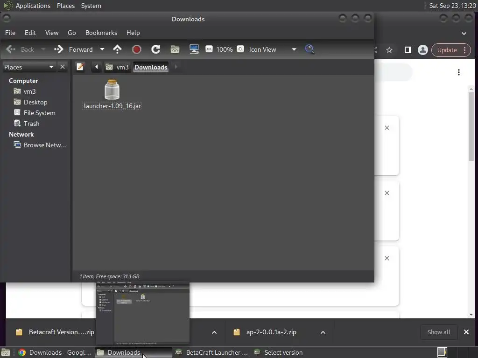Viewport: 478px width, 358px height.
Task: Click the clock showing Sat Sep 23
Action: (452, 6)
